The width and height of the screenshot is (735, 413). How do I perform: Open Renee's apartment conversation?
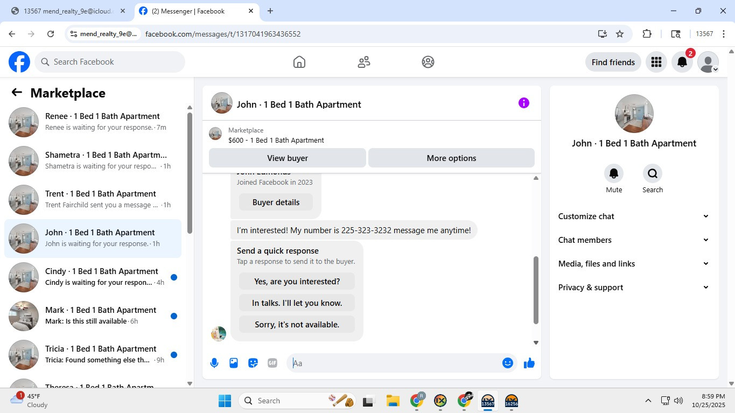[93, 122]
